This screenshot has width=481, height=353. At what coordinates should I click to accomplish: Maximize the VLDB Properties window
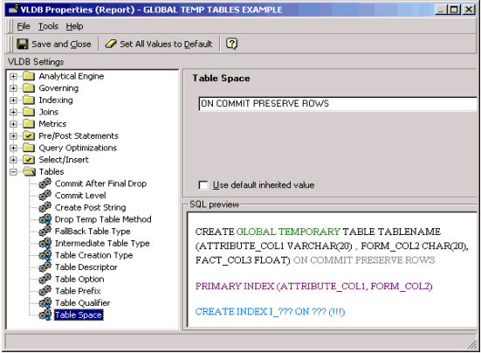click(453, 10)
